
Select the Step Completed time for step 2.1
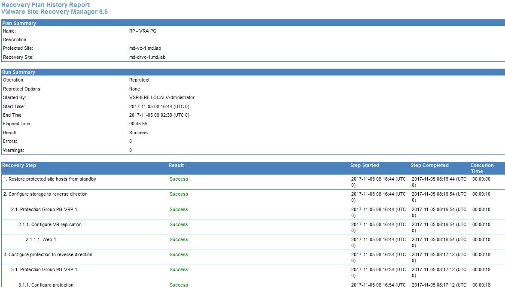pyautogui.click(x=439, y=213)
